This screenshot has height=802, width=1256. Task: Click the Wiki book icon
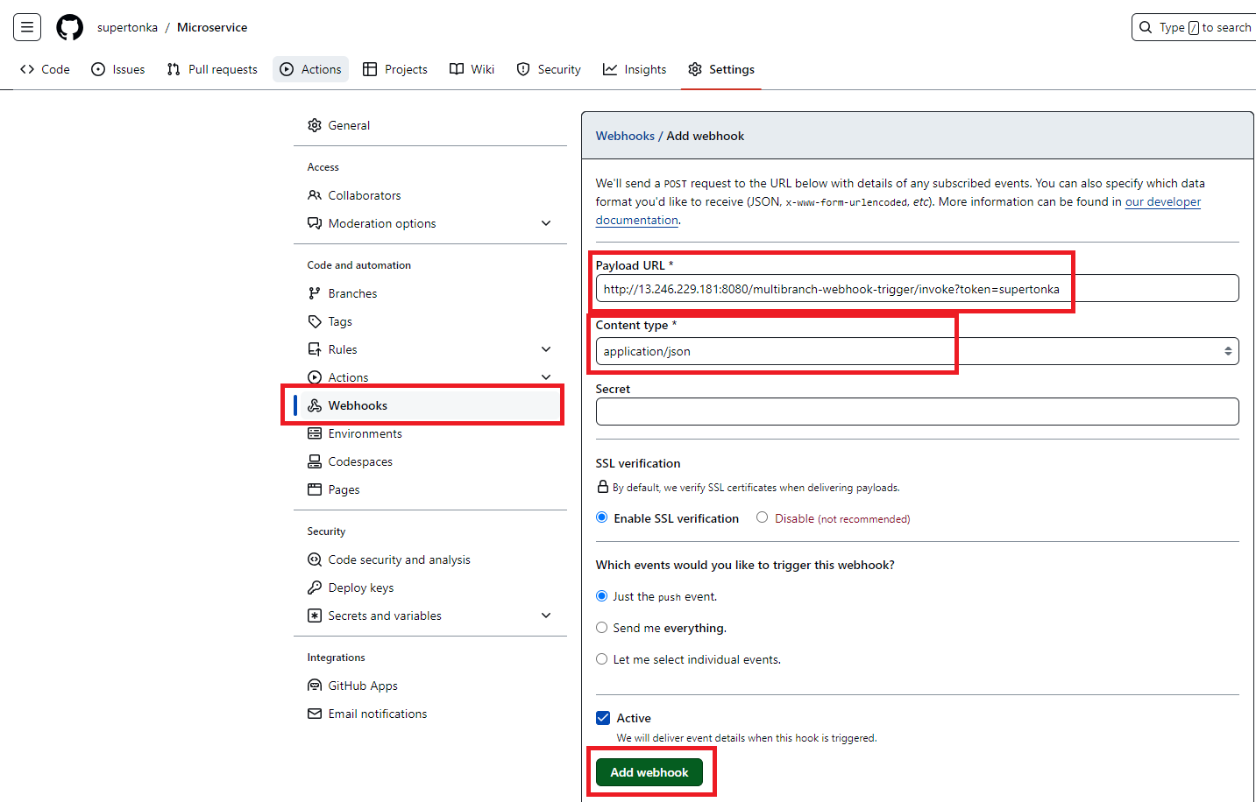click(x=457, y=69)
